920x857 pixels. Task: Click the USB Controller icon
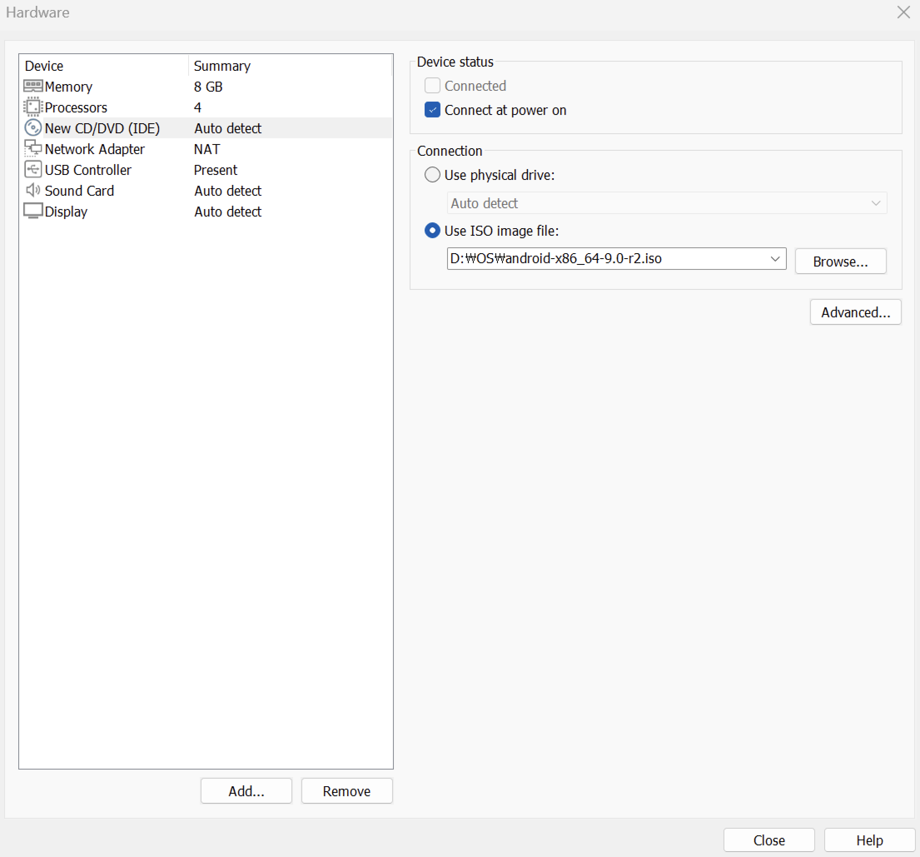pos(33,169)
